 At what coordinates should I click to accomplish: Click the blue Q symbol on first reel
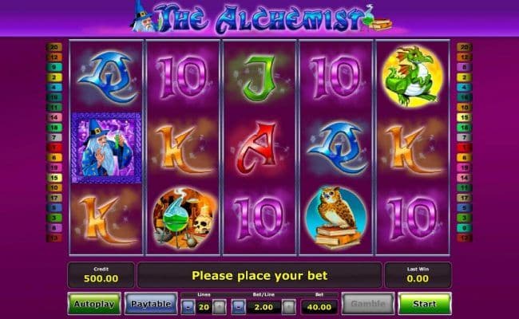pos(106,77)
